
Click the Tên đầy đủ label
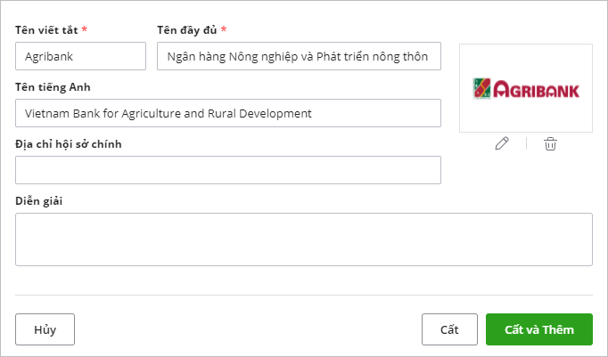click(x=186, y=30)
